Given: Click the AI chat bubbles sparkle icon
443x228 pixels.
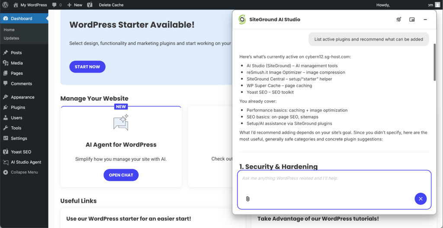Looking at the screenshot, I should (x=121, y=122).
